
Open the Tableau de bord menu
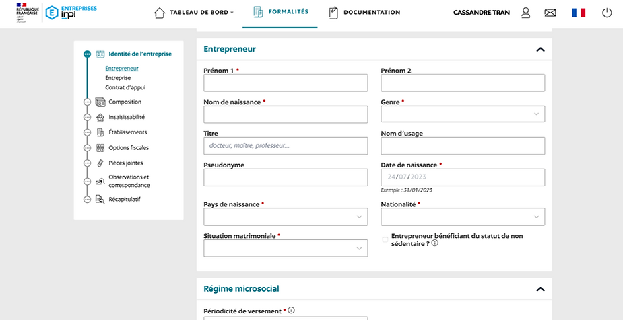194,13
